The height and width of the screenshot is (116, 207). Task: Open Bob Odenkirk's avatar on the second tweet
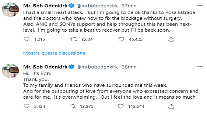(10, 71)
